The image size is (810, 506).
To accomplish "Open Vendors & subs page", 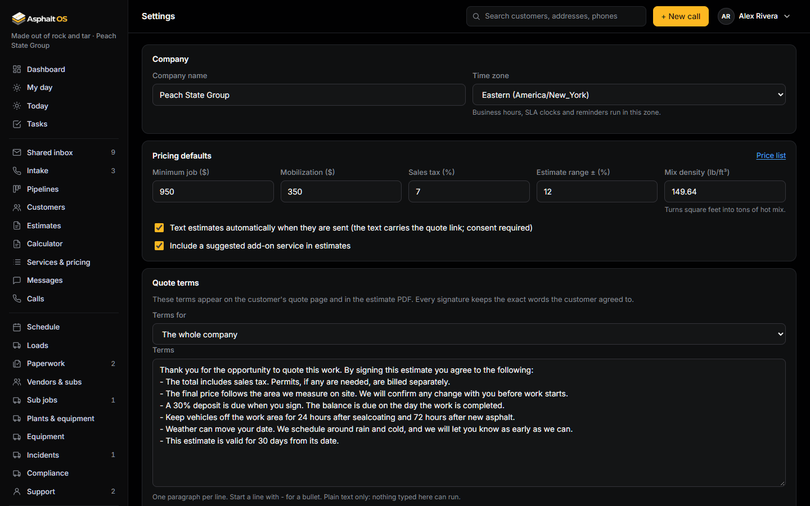I will [x=64, y=382].
